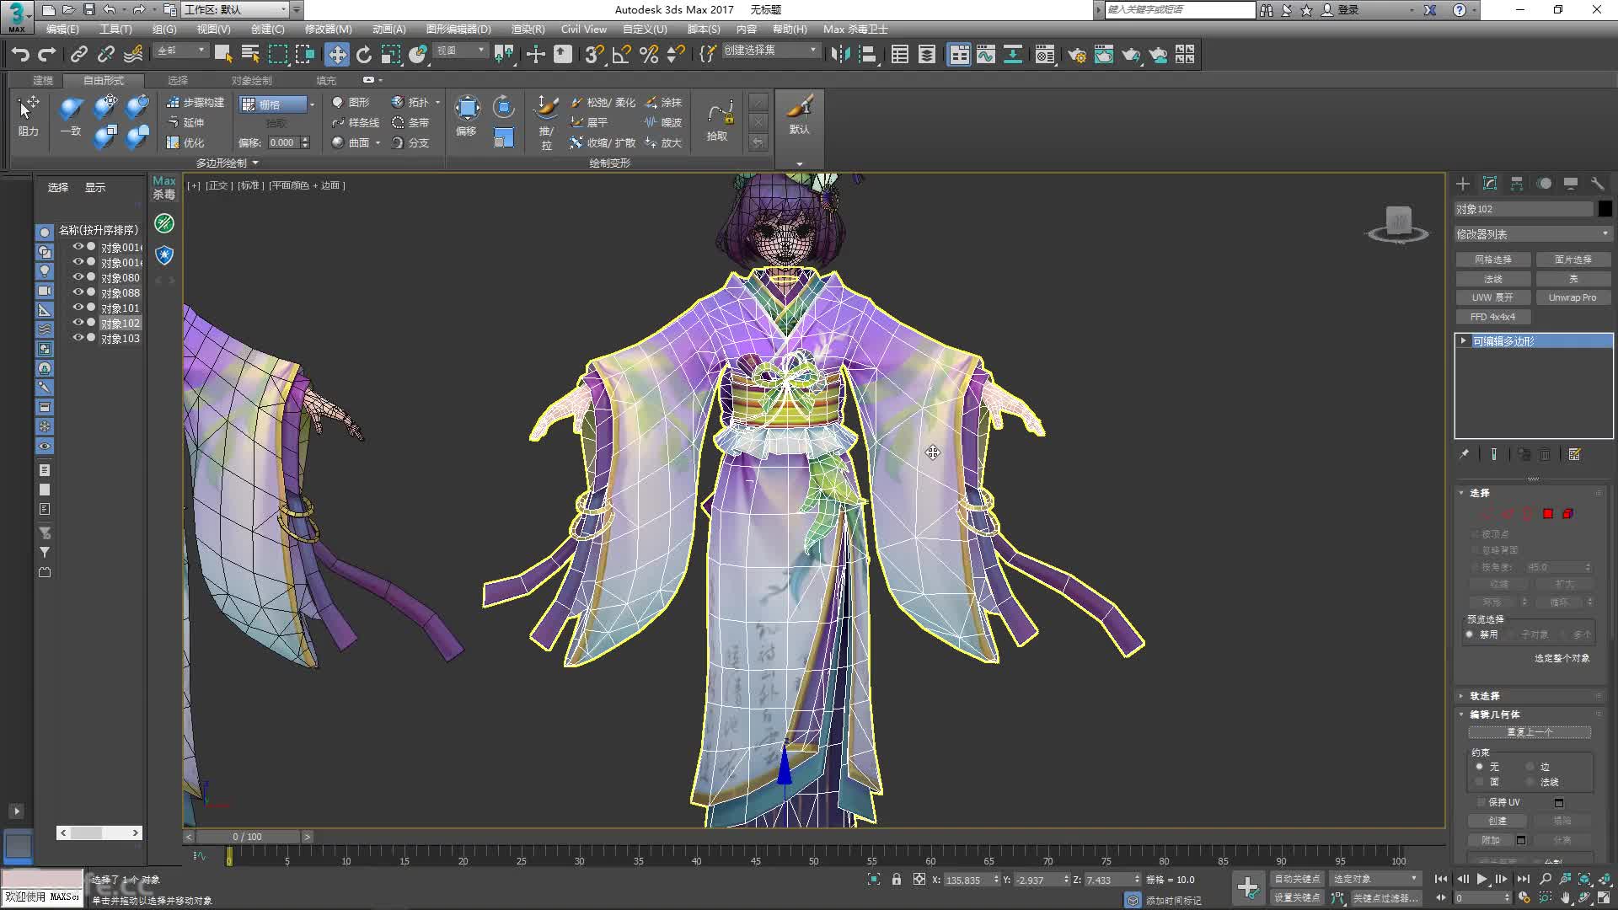Open the 创建选择集 named selection dropdown
Screen dimensions: 1618x910
click(770, 51)
